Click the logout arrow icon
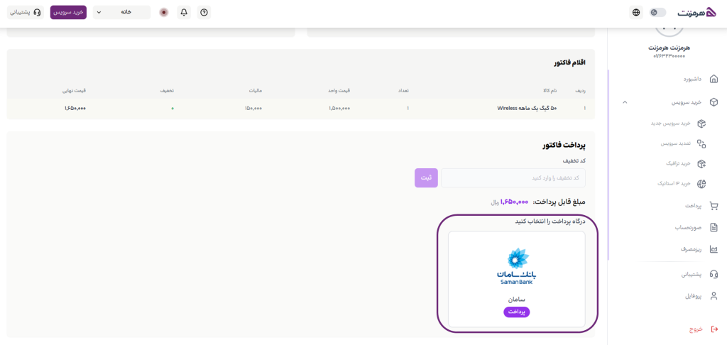This screenshot has height=345, width=727. 714,329
